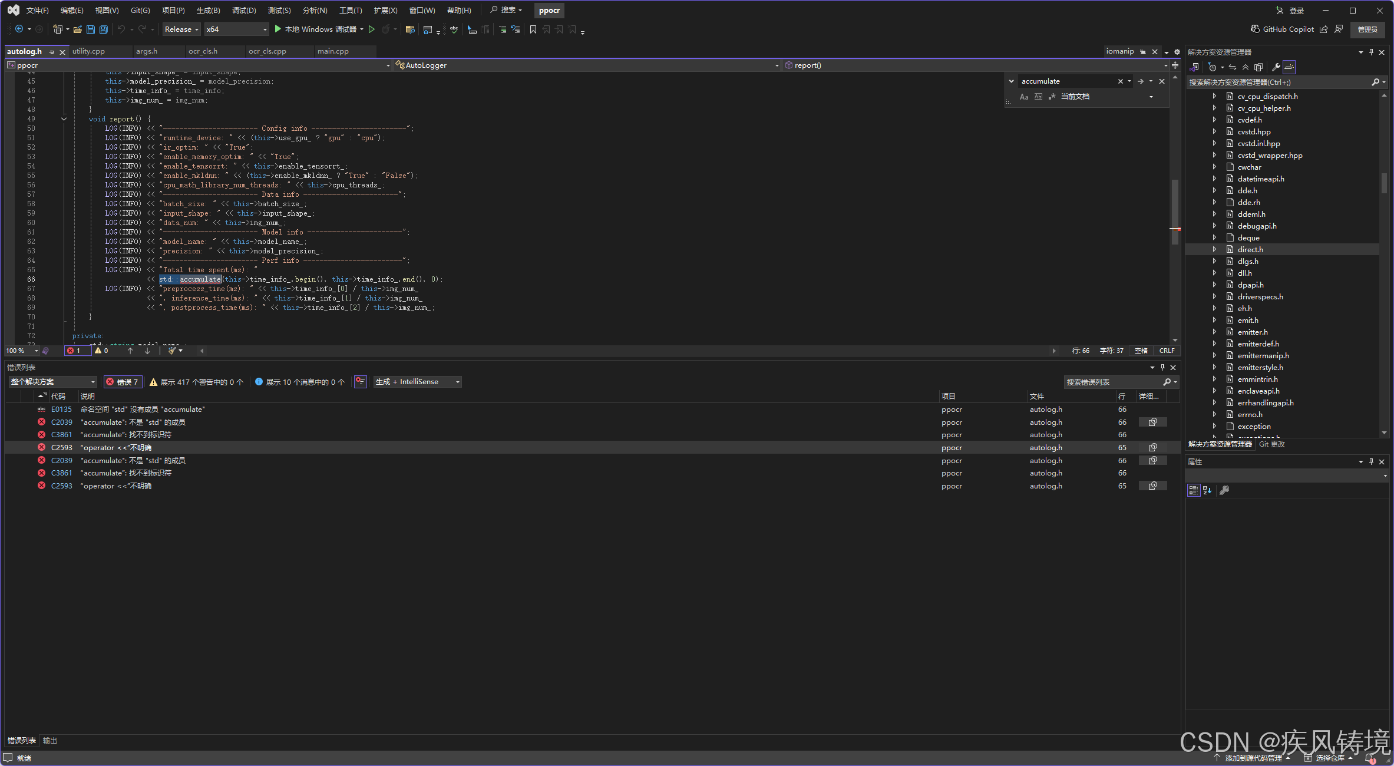This screenshot has height=766, width=1394.
Task: Open Solution Explorer properties wrench icon
Action: [x=1276, y=67]
